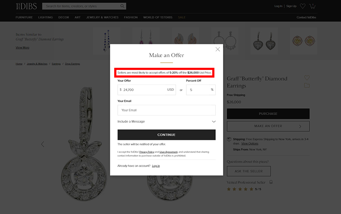Expand Include a Message section
Screen dimensions: 341x214
[x=166, y=121]
